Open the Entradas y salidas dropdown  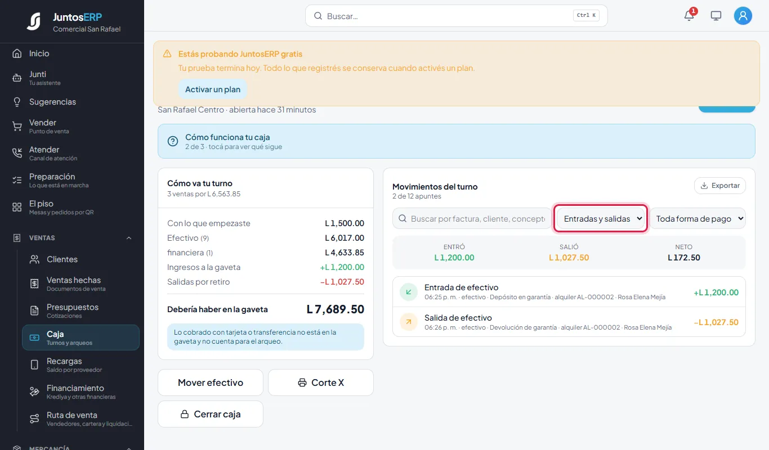[x=601, y=219]
